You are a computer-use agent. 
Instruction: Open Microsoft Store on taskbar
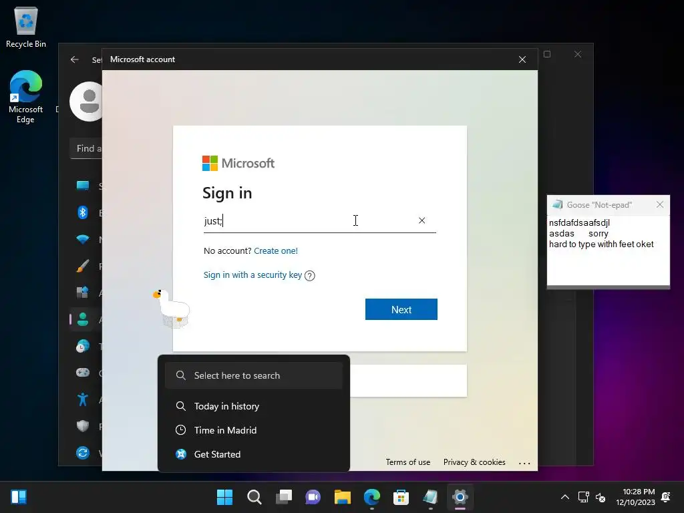point(401,497)
